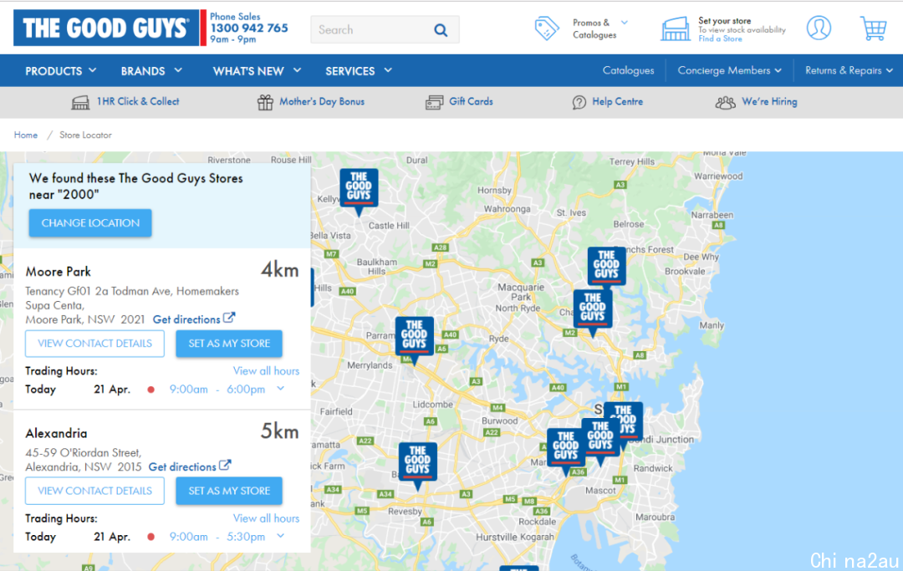Click the external link icon for Alexandria directions

pos(225,465)
